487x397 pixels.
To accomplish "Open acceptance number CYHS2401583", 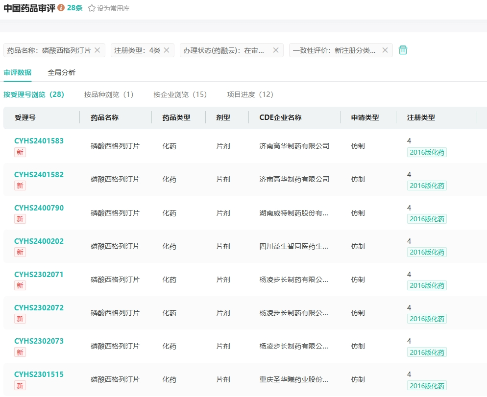I will [39, 141].
